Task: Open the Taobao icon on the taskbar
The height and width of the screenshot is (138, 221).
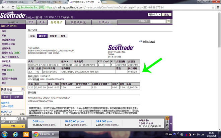Action: click(26, 134)
